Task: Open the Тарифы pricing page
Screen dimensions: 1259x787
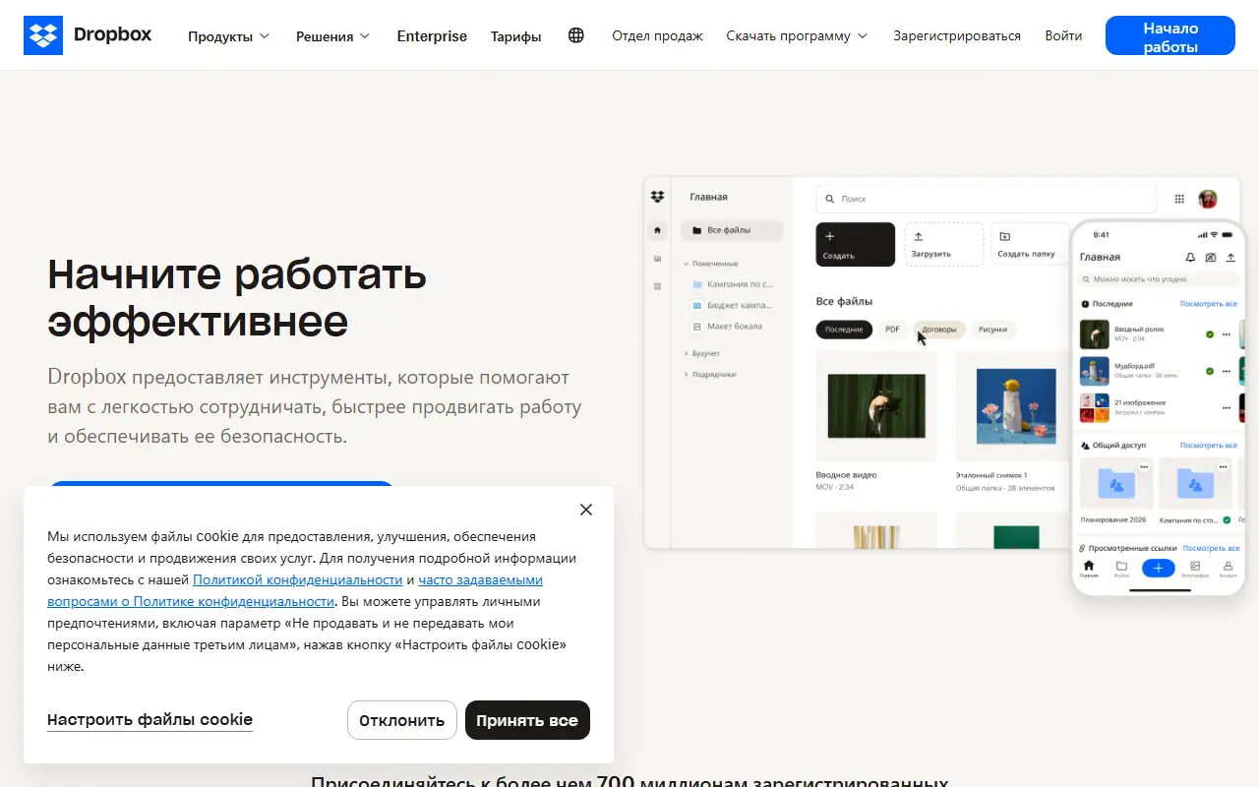Action: 516,36
